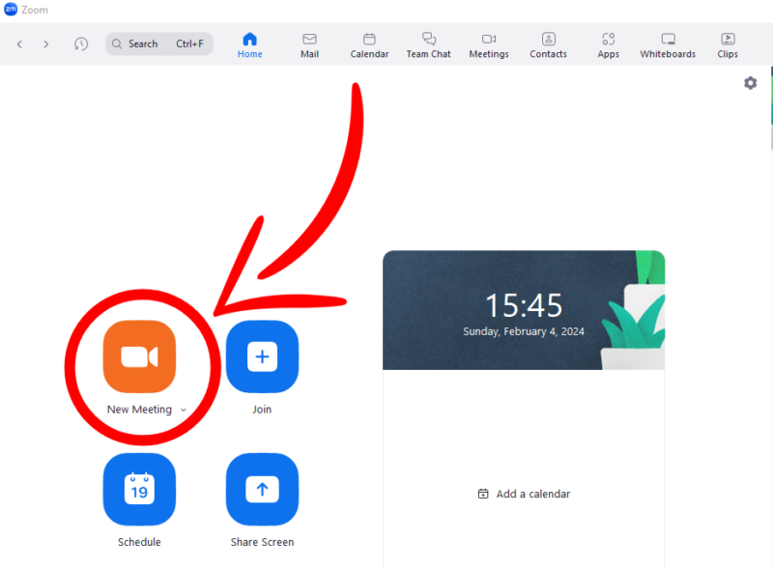Open the history clock icon

81,44
